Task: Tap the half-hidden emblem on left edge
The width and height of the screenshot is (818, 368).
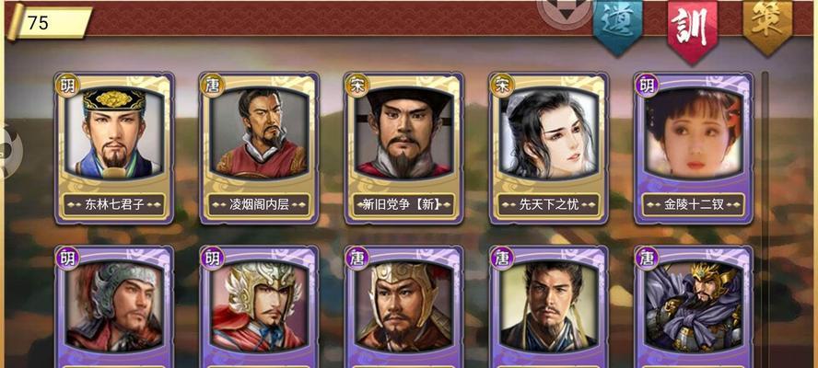Action: (11, 151)
